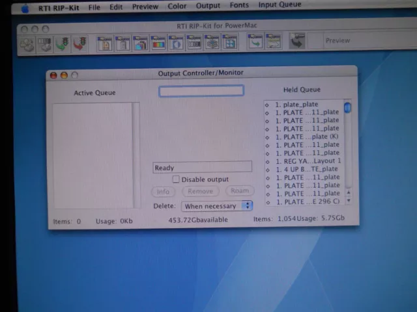The height and width of the screenshot is (312, 417).
Task: Click the blue circle setup toolbar icon
Action: click(x=176, y=42)
